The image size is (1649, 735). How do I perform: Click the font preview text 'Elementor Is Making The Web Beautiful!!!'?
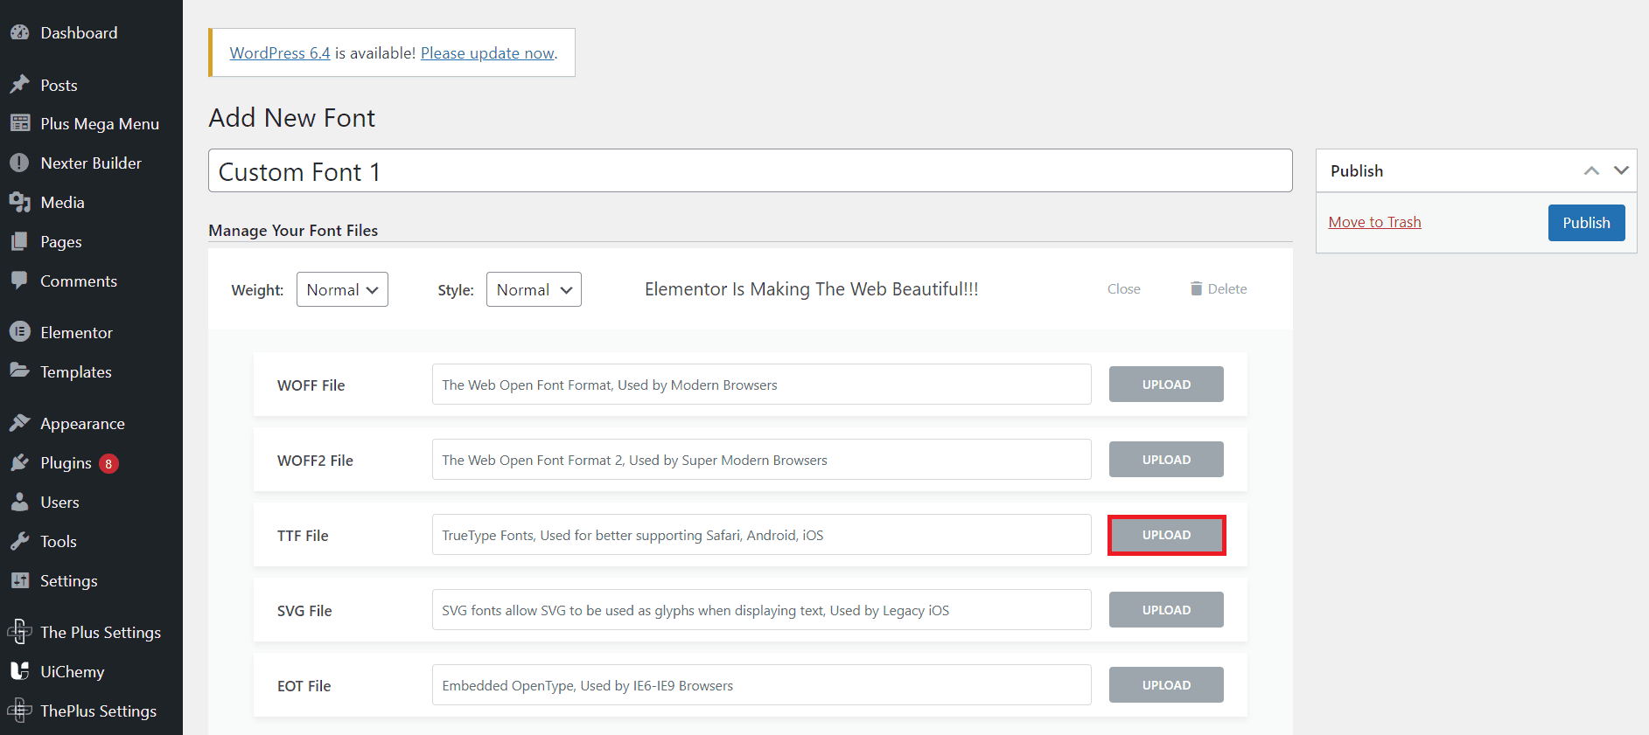[x=811, y=289]
